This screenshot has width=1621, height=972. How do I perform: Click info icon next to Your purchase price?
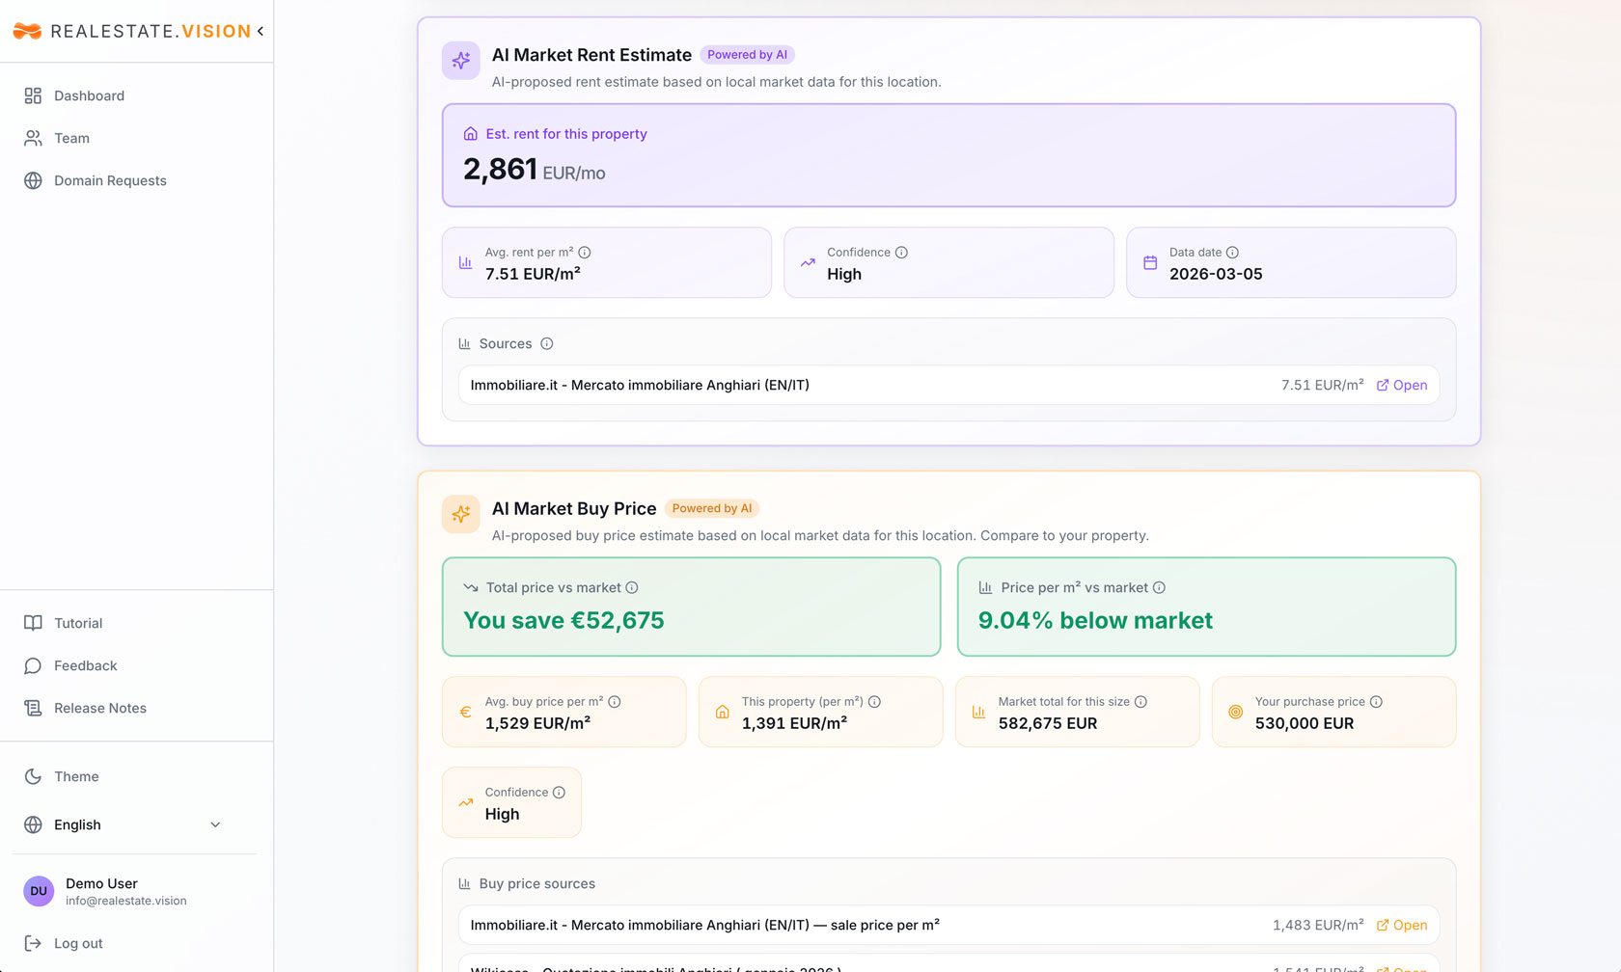point(1376,702)
